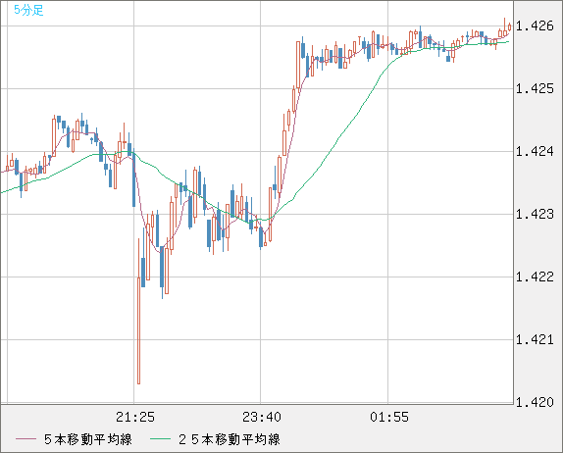Viewport: 563px width, 453px height.
Task: Click the 1.422 price axis label
Action: click(x=535, y=277)
